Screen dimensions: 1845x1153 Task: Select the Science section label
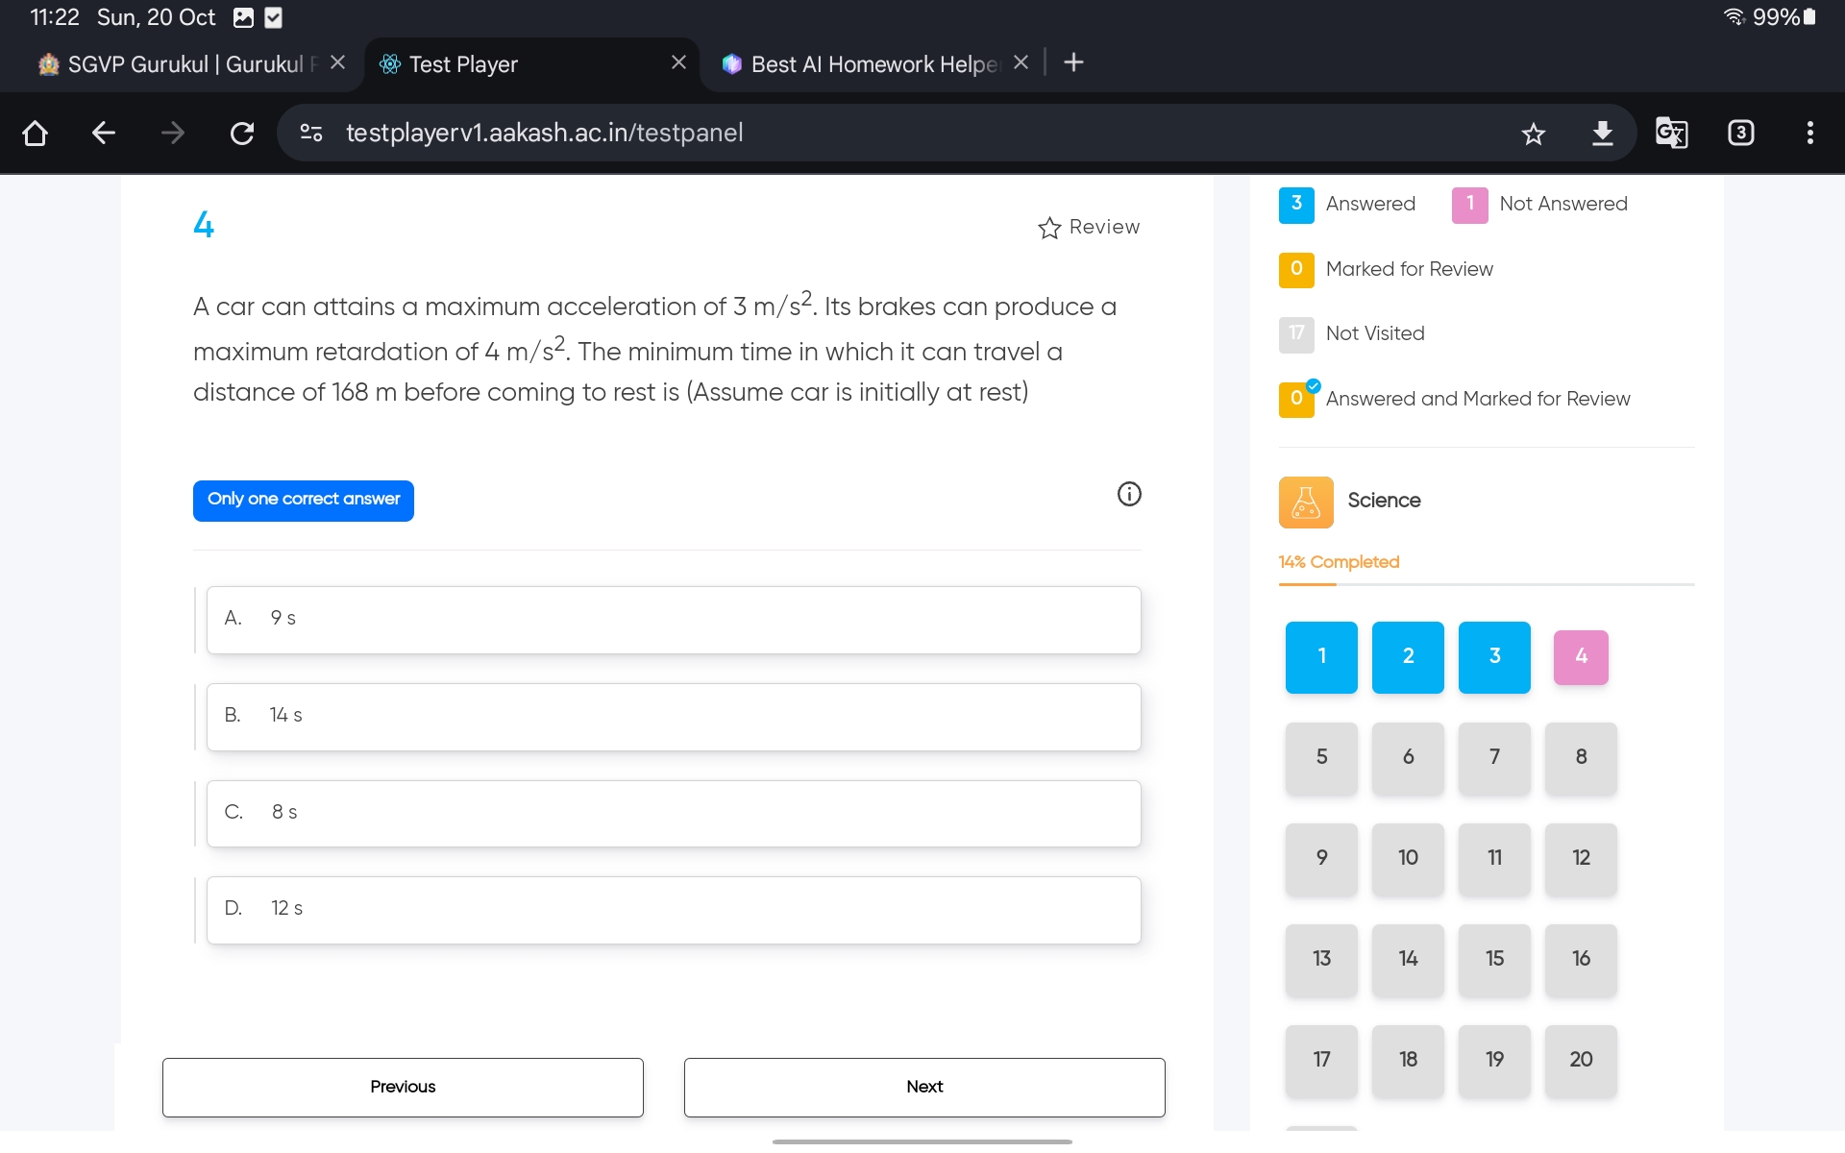click(x=1384, y=501)
